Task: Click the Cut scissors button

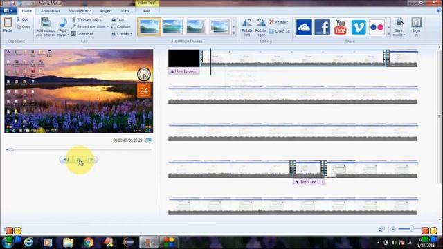Action: [22, 19]
